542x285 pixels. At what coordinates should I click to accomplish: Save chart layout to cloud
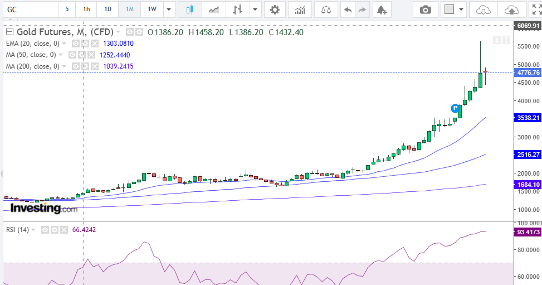coord(483,9)
